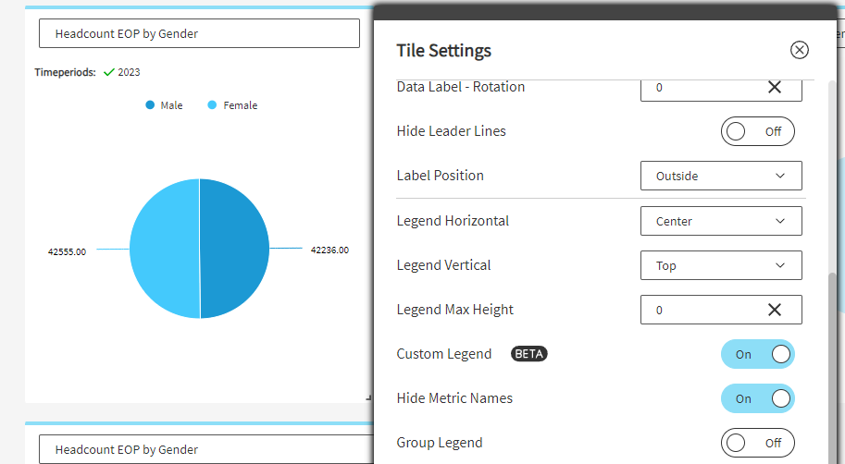Select the Female legend label
845x464 pixels.
pyautogui.click(x=240, y=105)
